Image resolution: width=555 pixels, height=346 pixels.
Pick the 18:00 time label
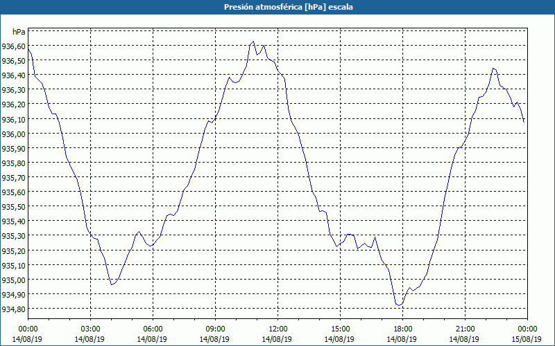[402, 329]
